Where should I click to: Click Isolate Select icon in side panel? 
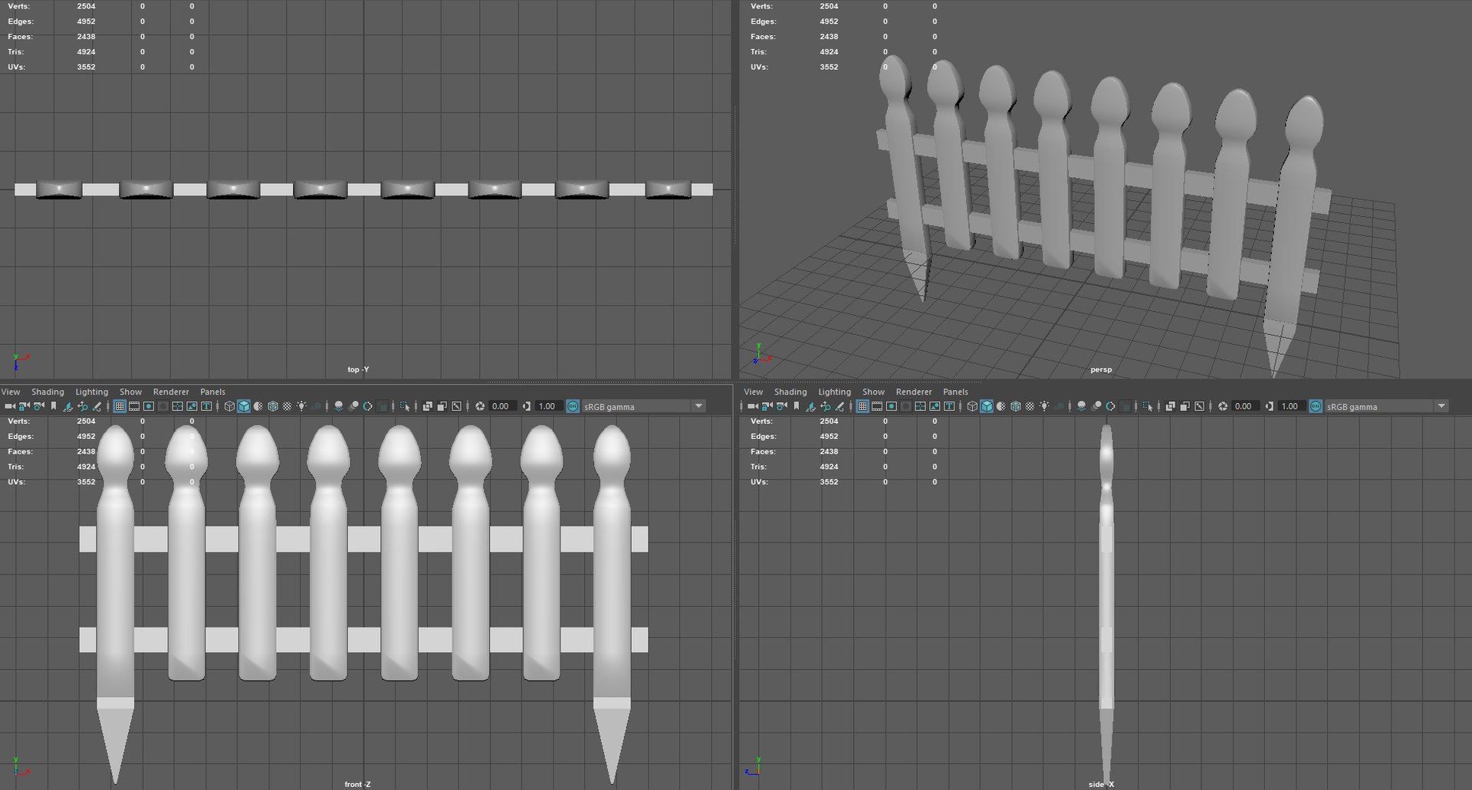tap(1148, 406)
